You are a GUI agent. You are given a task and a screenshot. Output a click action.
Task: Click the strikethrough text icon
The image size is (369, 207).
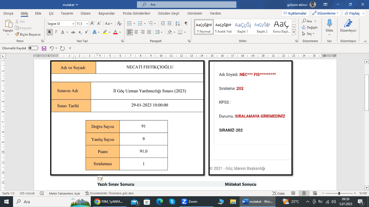click(73, 32)
